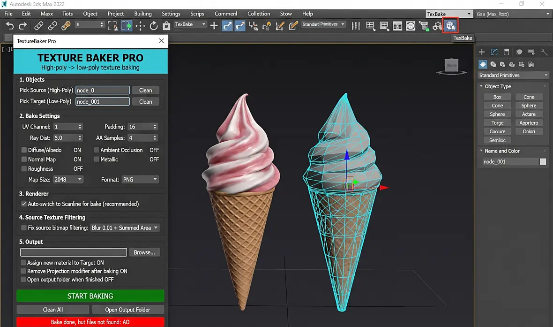Select the Rotate tool icon

(153, 26)
